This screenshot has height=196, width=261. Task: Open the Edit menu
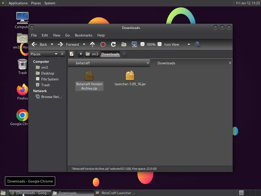pos(45,35)
